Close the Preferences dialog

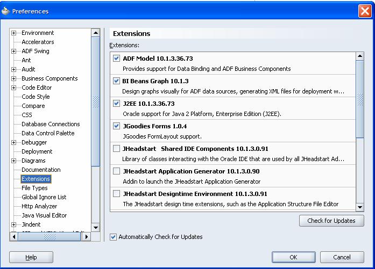pos(364,11)
